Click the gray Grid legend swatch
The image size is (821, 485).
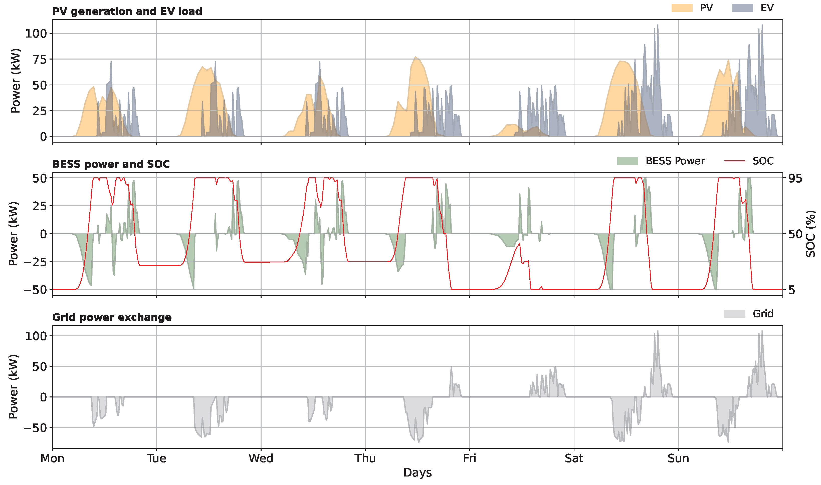tap(734, 314)
